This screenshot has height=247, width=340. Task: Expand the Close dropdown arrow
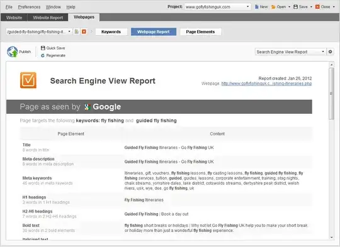(334, 7)
